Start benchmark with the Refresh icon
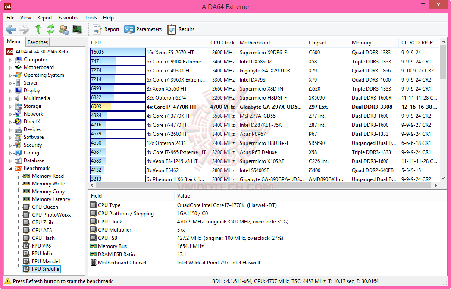The image size is (451, 289). [x=50, y=29]
